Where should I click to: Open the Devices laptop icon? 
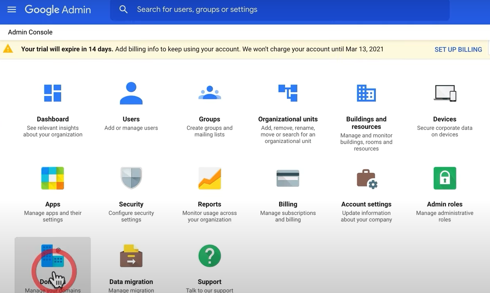445,93
